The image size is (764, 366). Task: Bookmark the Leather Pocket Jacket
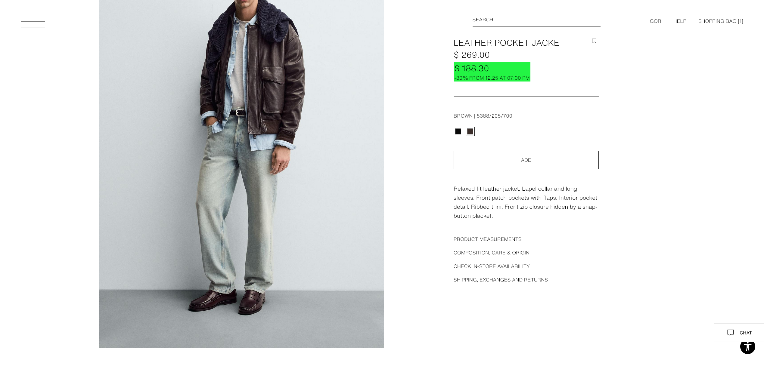[x=594, y=41]
